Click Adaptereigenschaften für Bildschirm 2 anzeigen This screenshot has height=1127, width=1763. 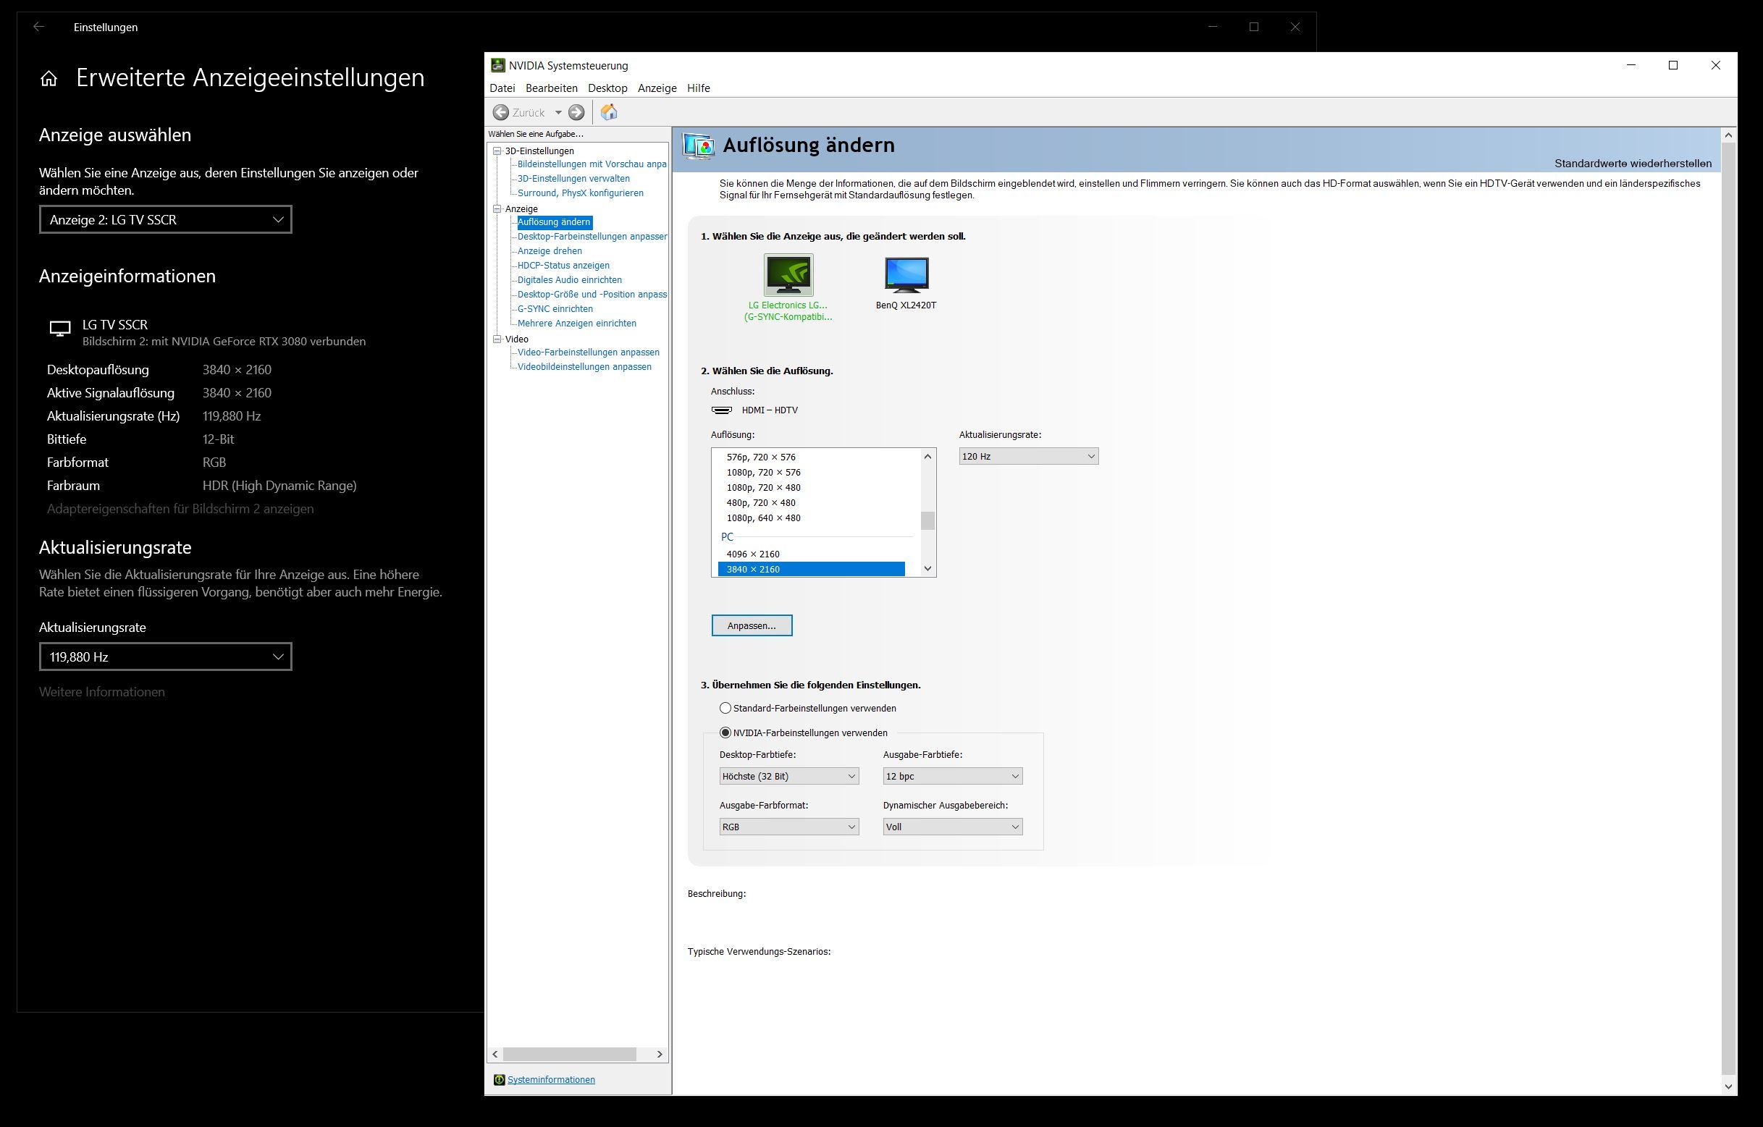(x=180, y=509)
